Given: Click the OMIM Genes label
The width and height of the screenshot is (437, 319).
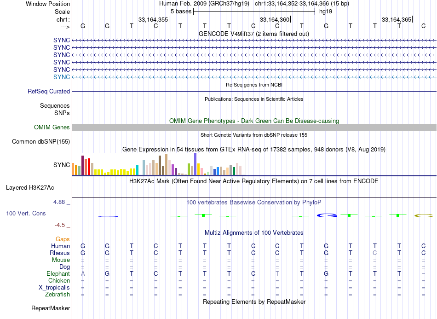Looking at the screenshot, I should click(x=52, y=127).
